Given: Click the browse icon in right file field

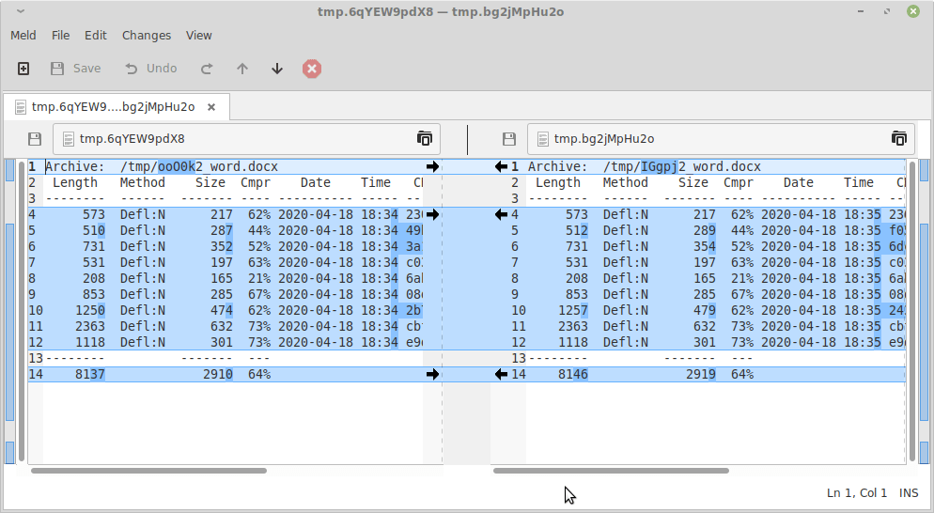Looking at the screenshot, I should 898,138.
